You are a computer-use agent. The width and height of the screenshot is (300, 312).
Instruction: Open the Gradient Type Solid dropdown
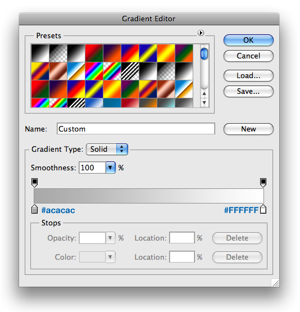(x=107, y=149)
